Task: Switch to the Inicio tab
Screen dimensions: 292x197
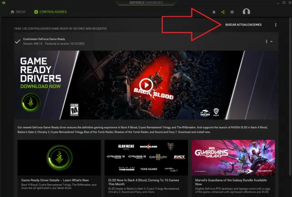Action: tap(18, 12)
